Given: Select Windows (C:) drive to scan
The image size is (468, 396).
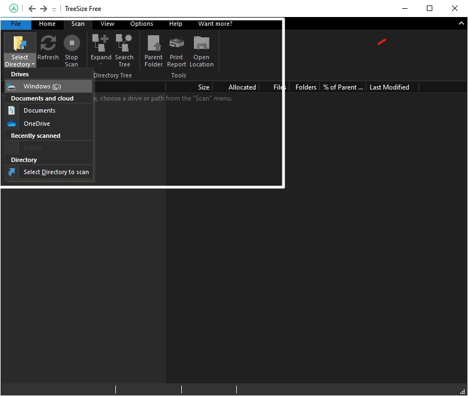Looking at the screenshot, I should pos(48,86).
